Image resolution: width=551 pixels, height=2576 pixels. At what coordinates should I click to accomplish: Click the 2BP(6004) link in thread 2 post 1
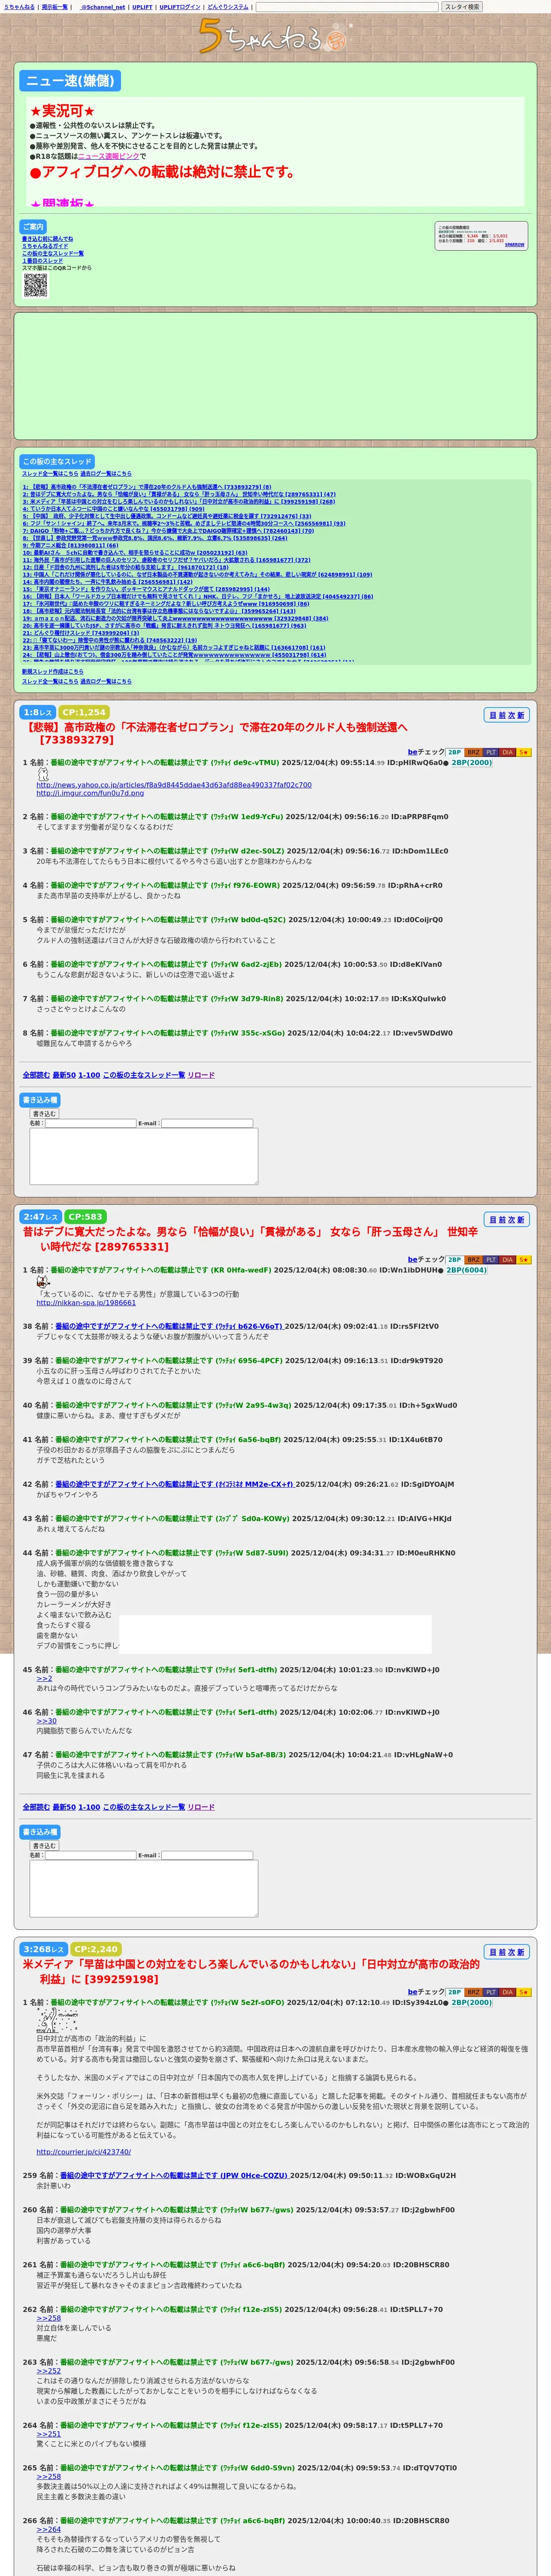(467, 1270)
